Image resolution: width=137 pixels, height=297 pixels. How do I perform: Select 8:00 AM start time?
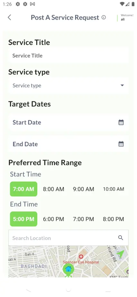pyautogui.click(x=54, y=189)
